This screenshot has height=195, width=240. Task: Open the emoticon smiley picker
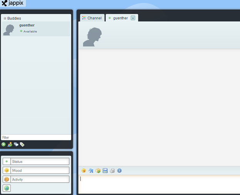84,170
